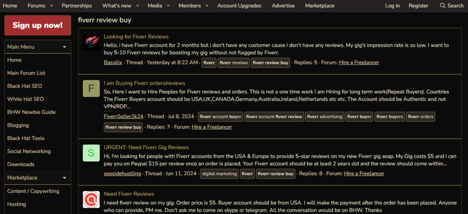Expand the Media dropdown arrow
This screenshot has width=468, height=214.
168,5
